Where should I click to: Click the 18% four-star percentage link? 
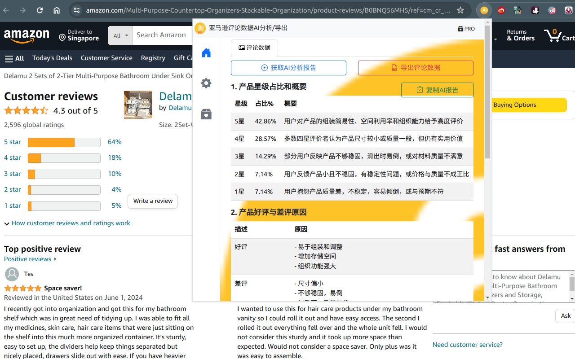click(x=115, y=158)
